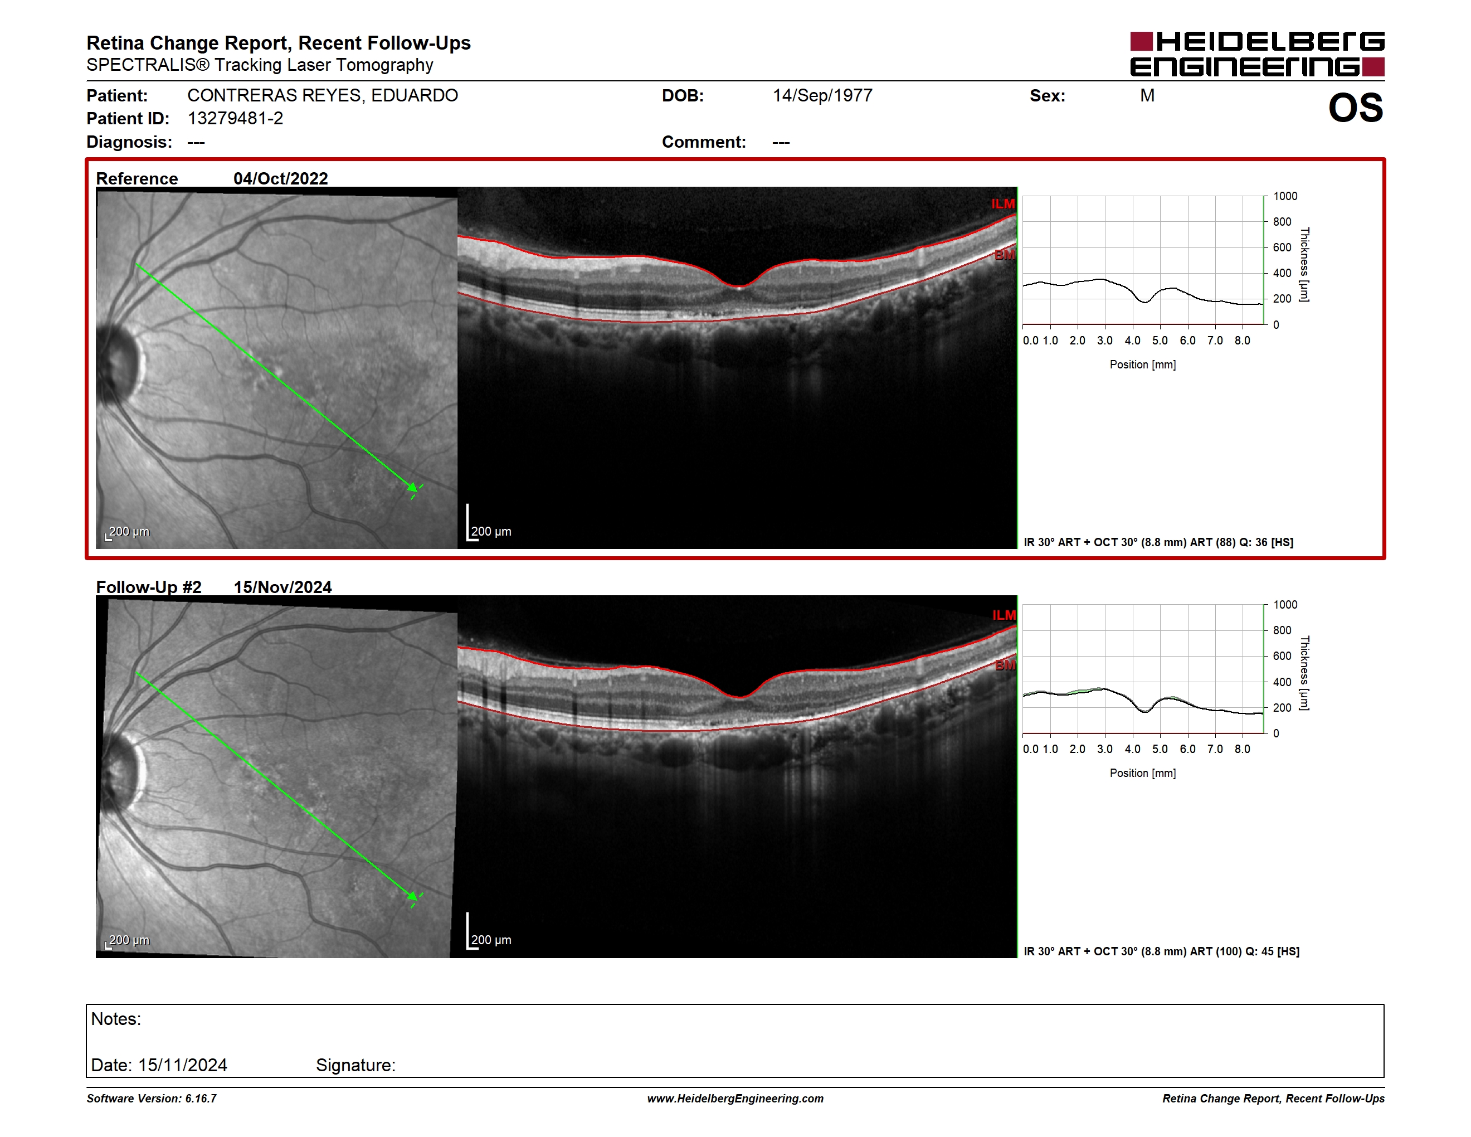This screenshot has height=1137, width=1471.
Task: Click the 'Reference' heading
Action: pyautogui.click(x=137, y=178)
